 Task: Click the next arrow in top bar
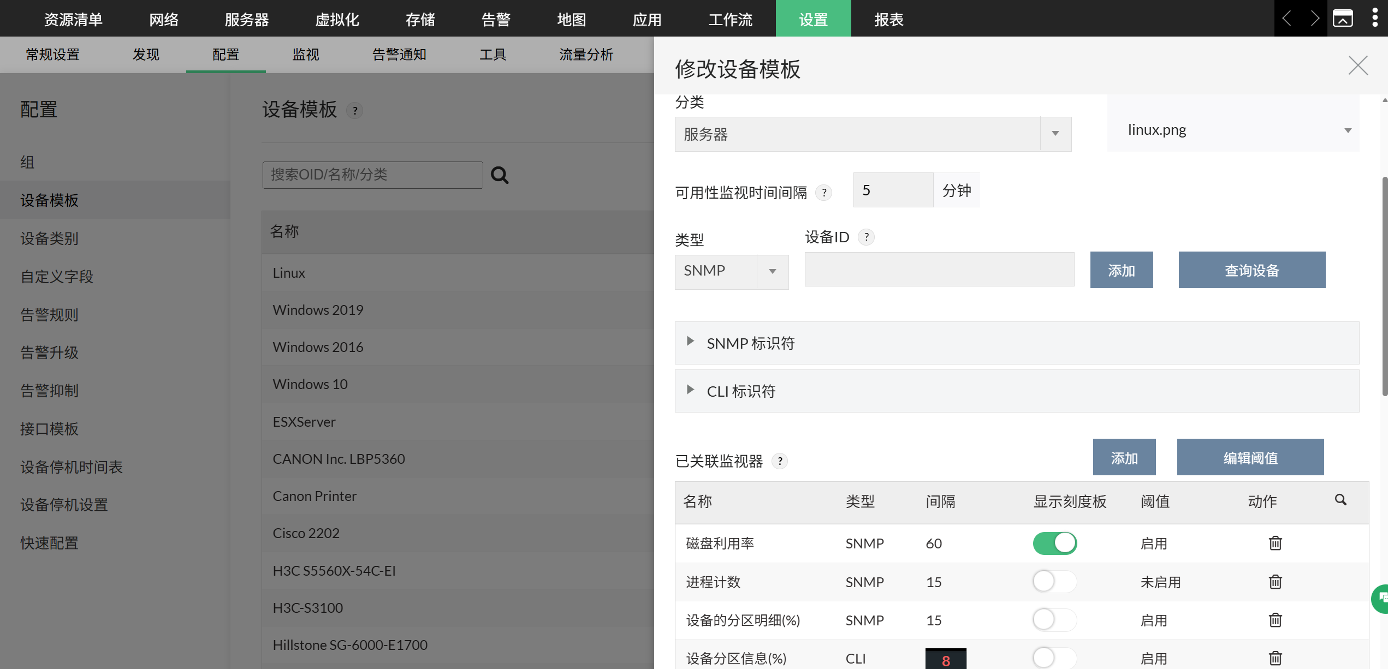(1314, 19)
